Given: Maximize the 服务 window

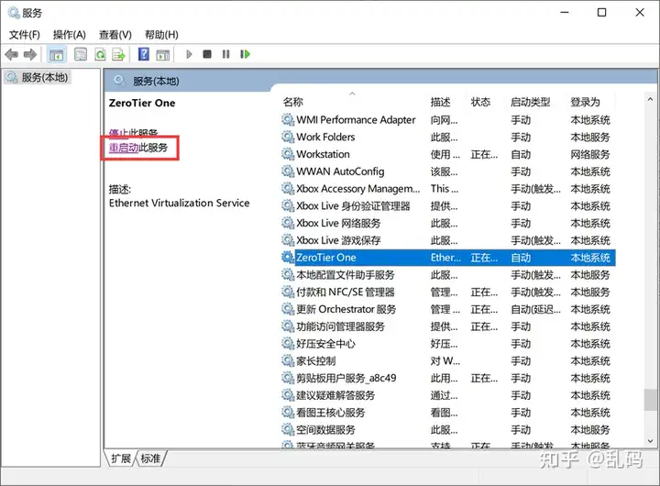Looking at the screenshot, I should pyautogui.click(x=602, y=13).
